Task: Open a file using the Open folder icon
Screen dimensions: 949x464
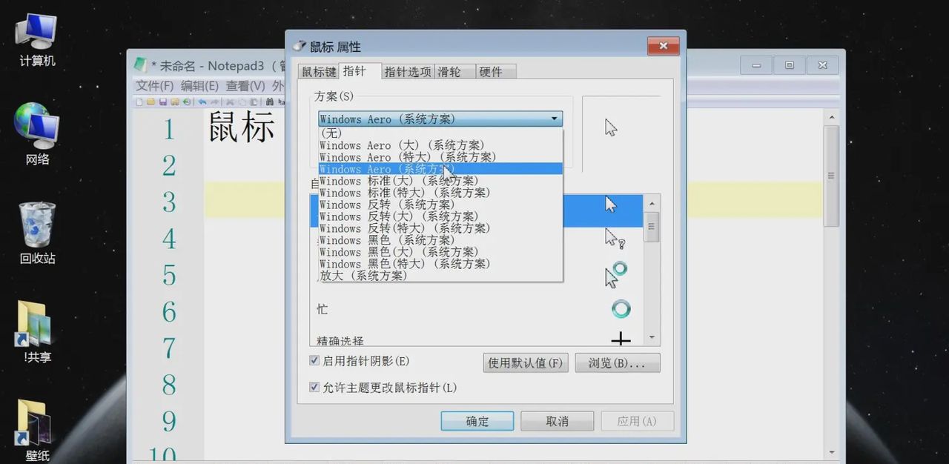Action: pyautogui.click(x=151, y=102)
